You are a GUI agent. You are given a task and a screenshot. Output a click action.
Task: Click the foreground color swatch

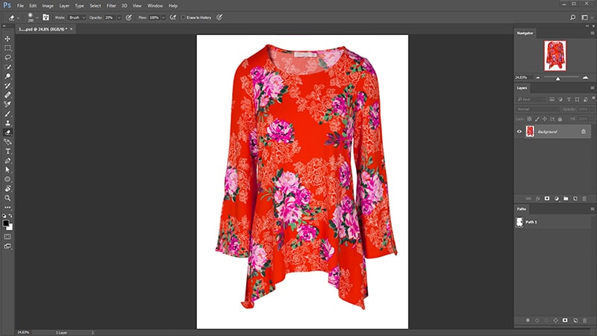[x=6, y=223]
